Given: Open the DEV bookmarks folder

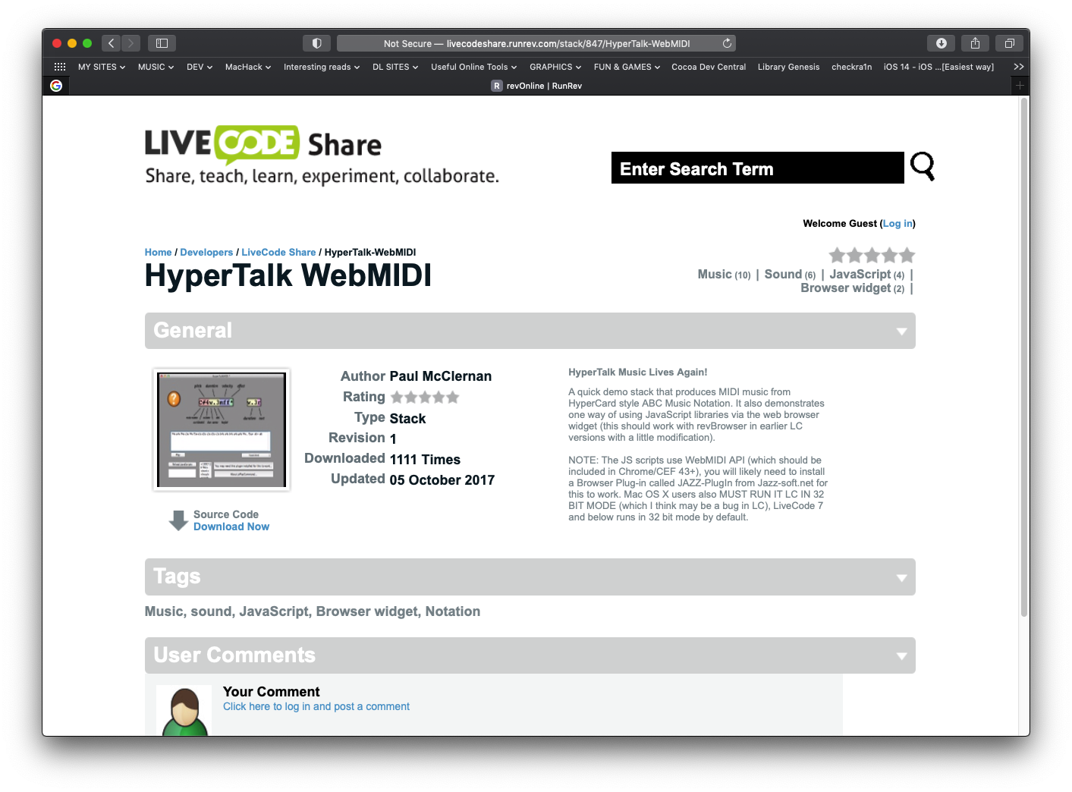Looking at the screenshot, I should click(200, 67).
